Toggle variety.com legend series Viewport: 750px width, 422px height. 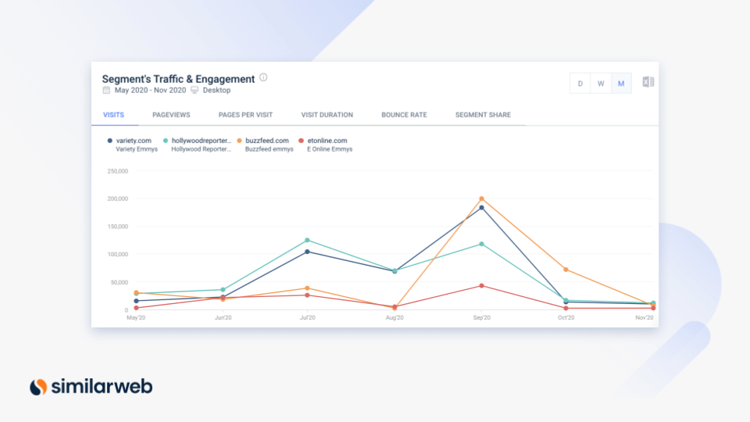coord(133,141)
